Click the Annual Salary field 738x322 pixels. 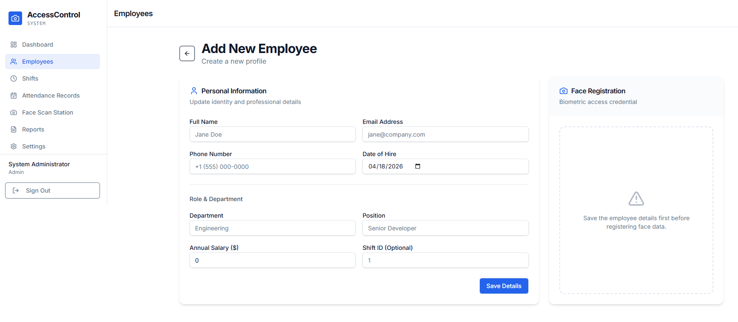coord(272,260)
